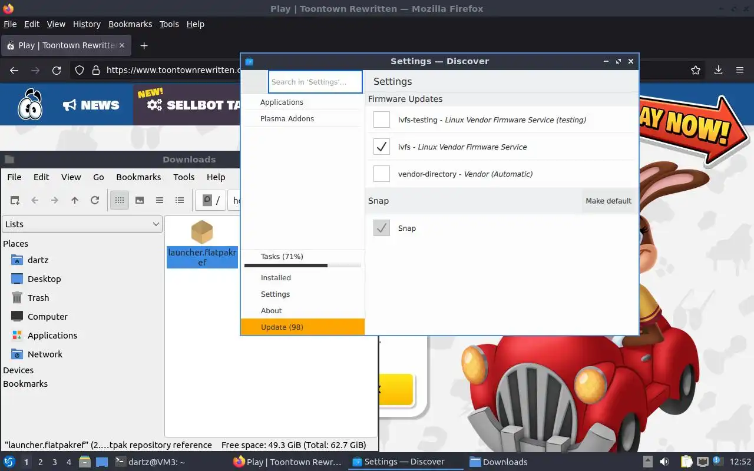
Task: Click the padlock site security icon
Action: click(95, 70)
